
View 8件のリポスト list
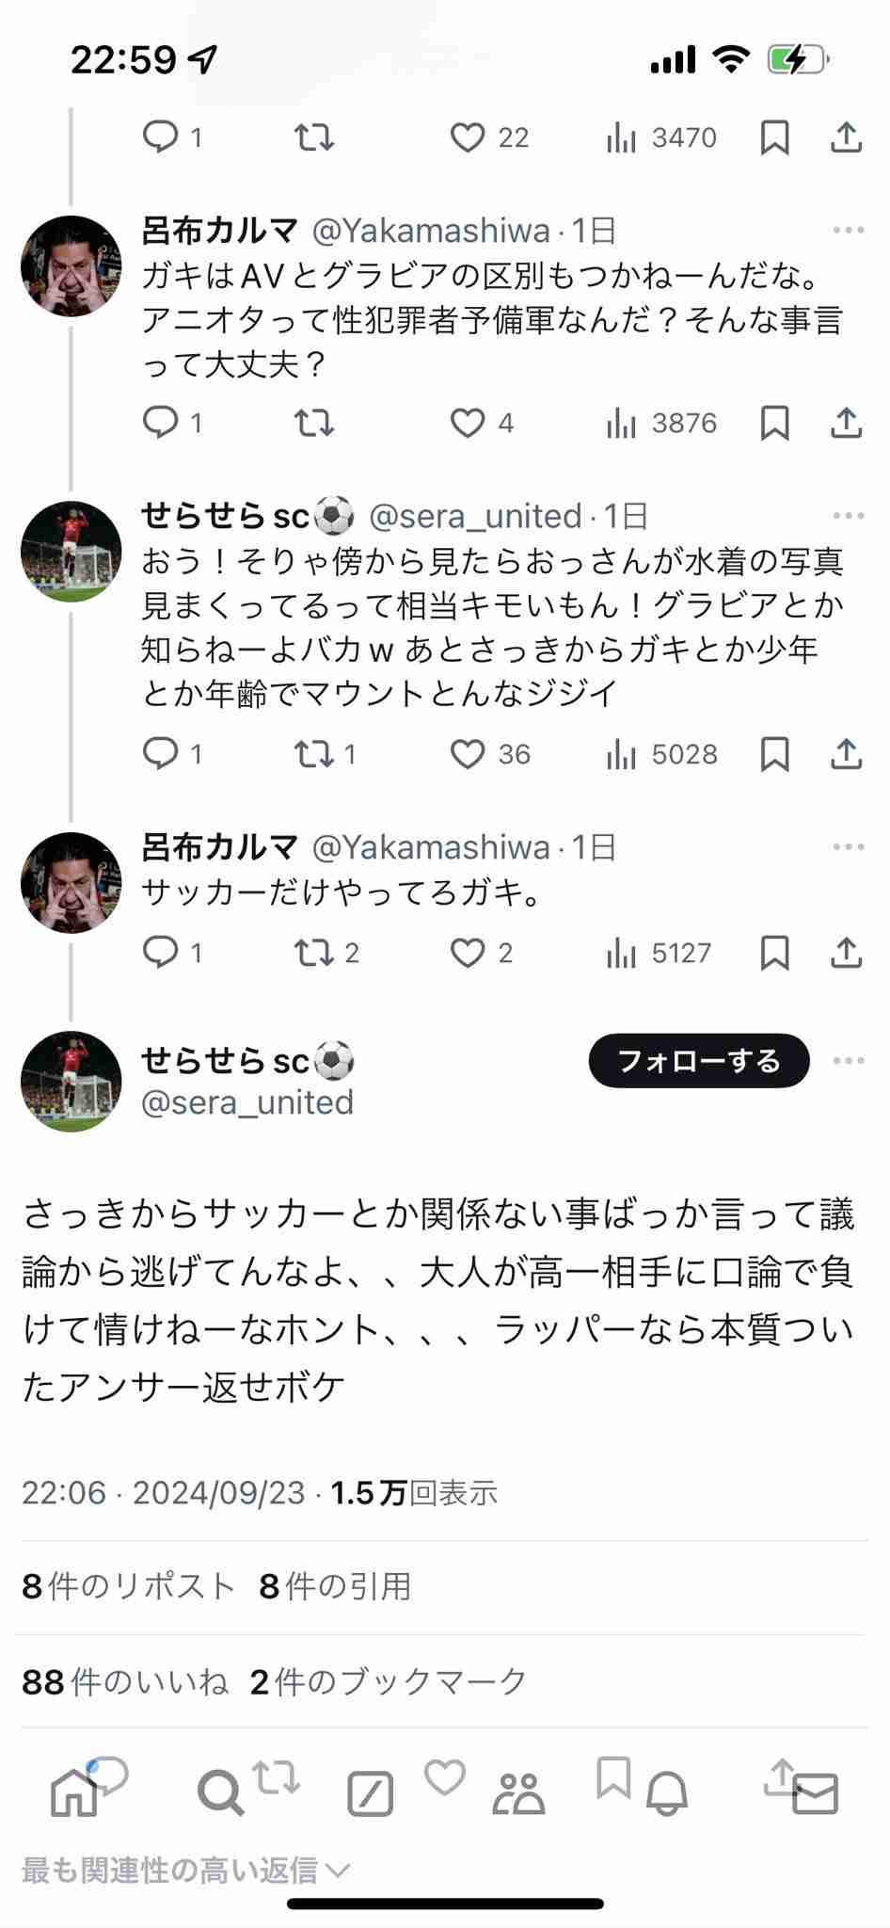pyautogui.click(x=128, y=1586)
